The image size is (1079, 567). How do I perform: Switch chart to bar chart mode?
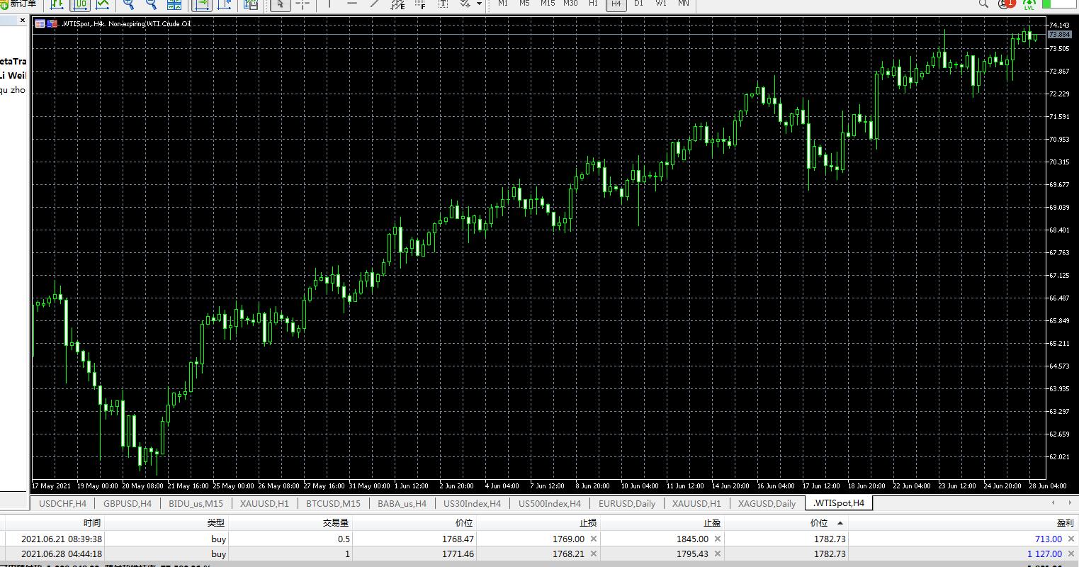(57, 4)
